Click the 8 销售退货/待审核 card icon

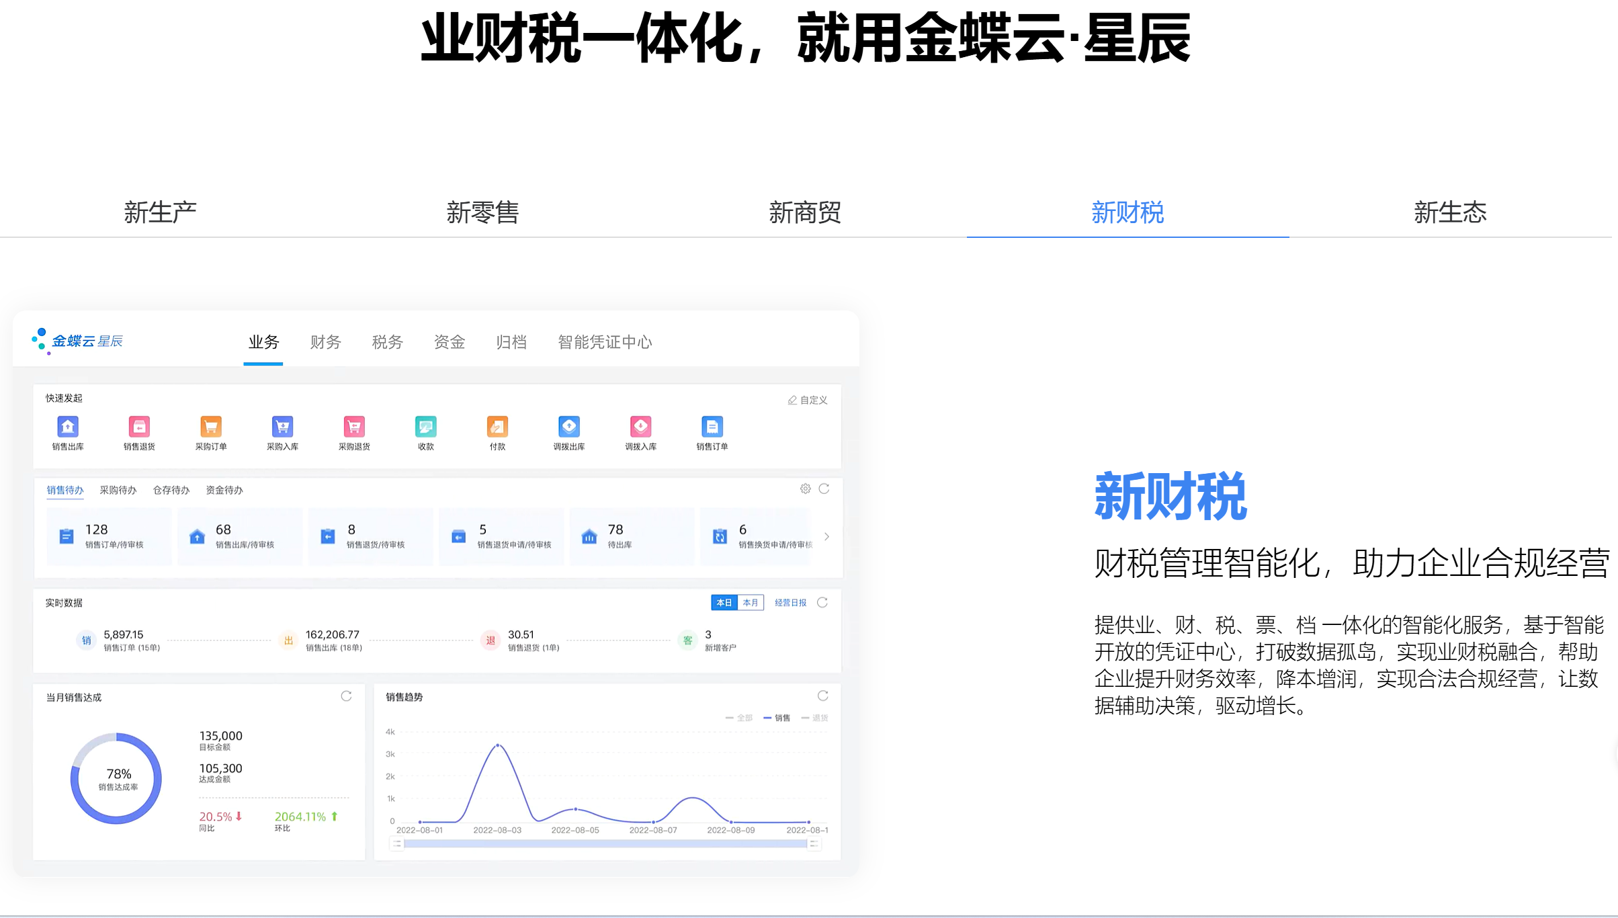(x=328, y=536)
